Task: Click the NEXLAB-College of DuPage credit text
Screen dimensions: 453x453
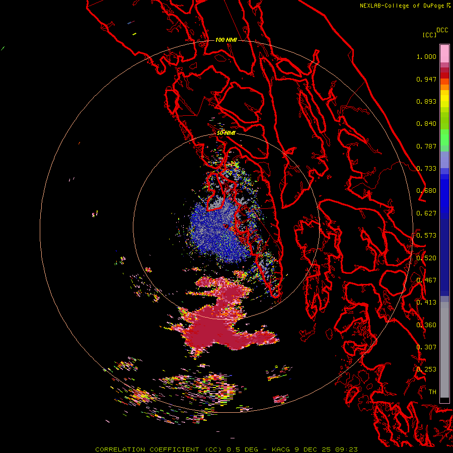Action: click(x=402, y=6)
